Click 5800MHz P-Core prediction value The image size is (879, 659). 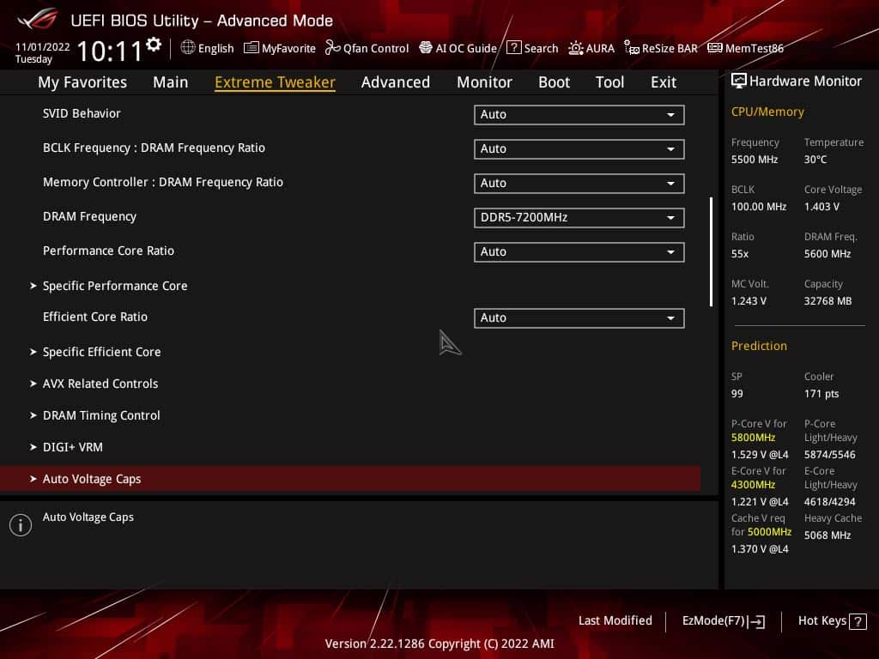(753, 437)
